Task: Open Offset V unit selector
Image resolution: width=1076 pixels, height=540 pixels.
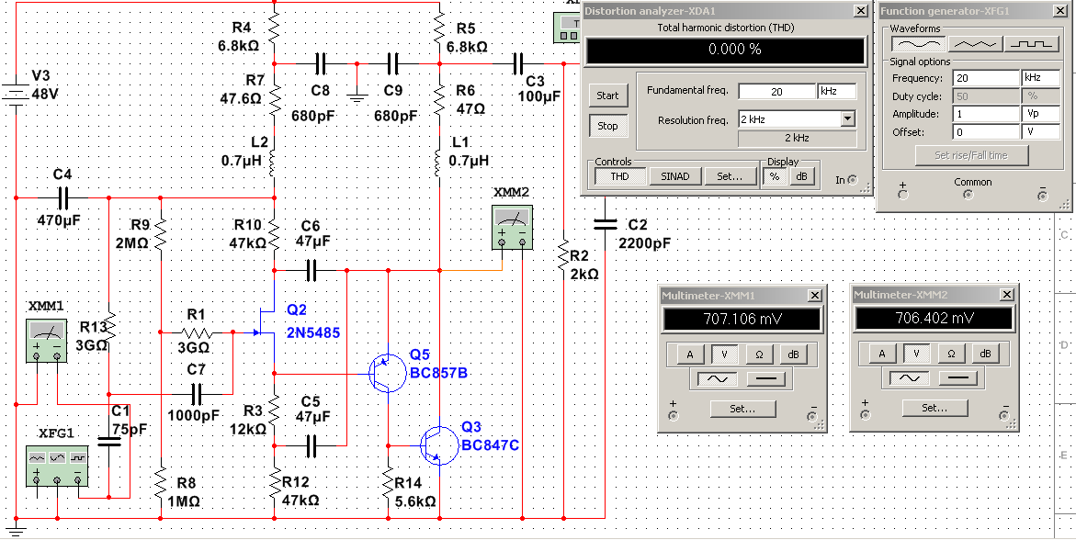Action: pyautogui.click(x=1040, y=131)
